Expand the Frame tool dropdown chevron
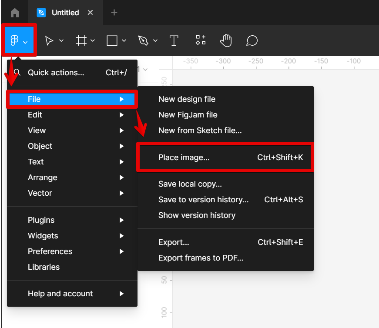This screenshot has width=379, height=328. pyautogui.click(x=93, y=41)
